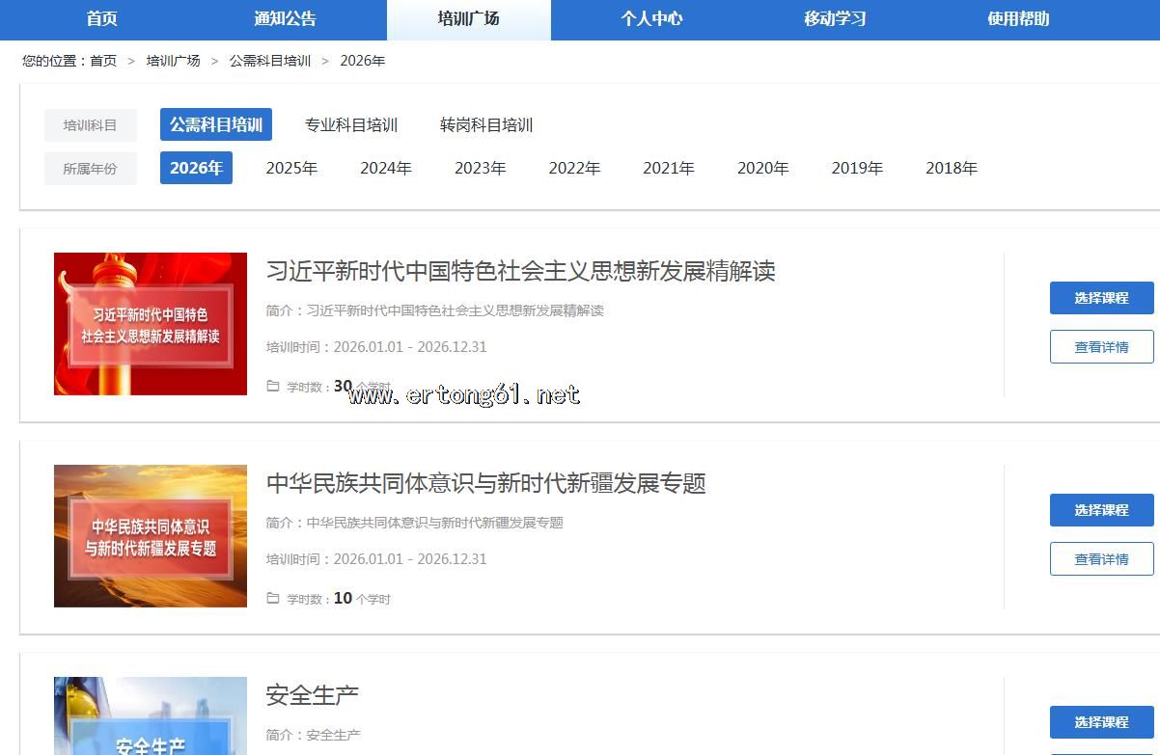Image resolution: width=1160 pixels, height=755 pixels.
Task: Select 转岗科目培训 subject filter
Action: pos(486,125)
